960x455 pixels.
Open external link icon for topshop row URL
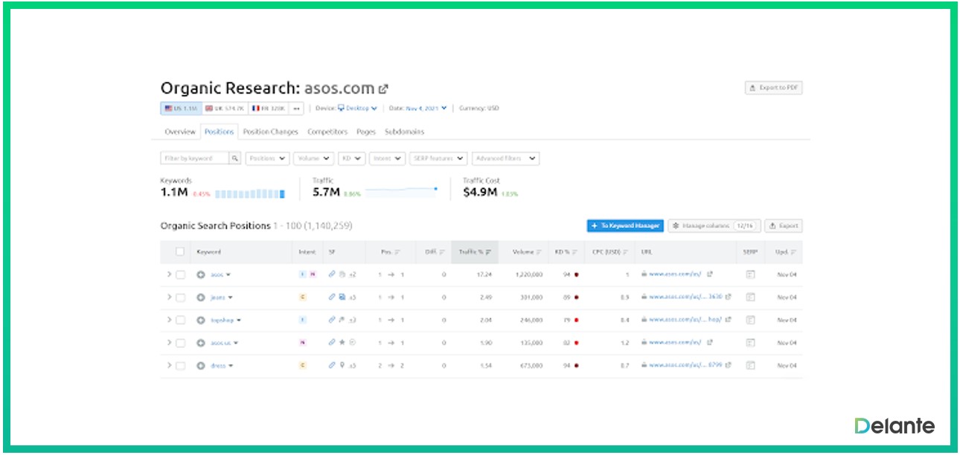[728, 320]
